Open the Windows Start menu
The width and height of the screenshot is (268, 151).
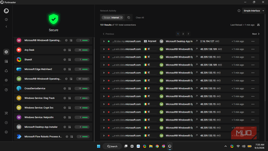coord(99,146)
